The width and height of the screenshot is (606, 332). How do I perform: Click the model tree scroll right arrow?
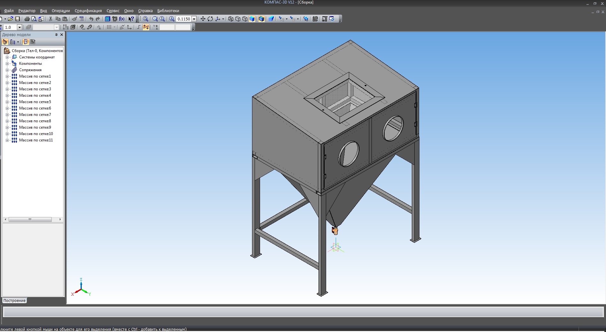pos(60,219)
